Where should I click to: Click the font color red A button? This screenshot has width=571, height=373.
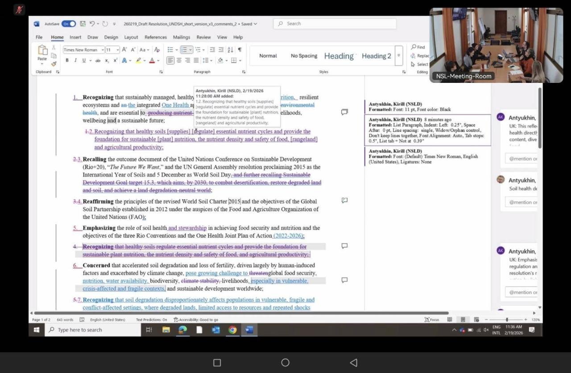(152, 61)
